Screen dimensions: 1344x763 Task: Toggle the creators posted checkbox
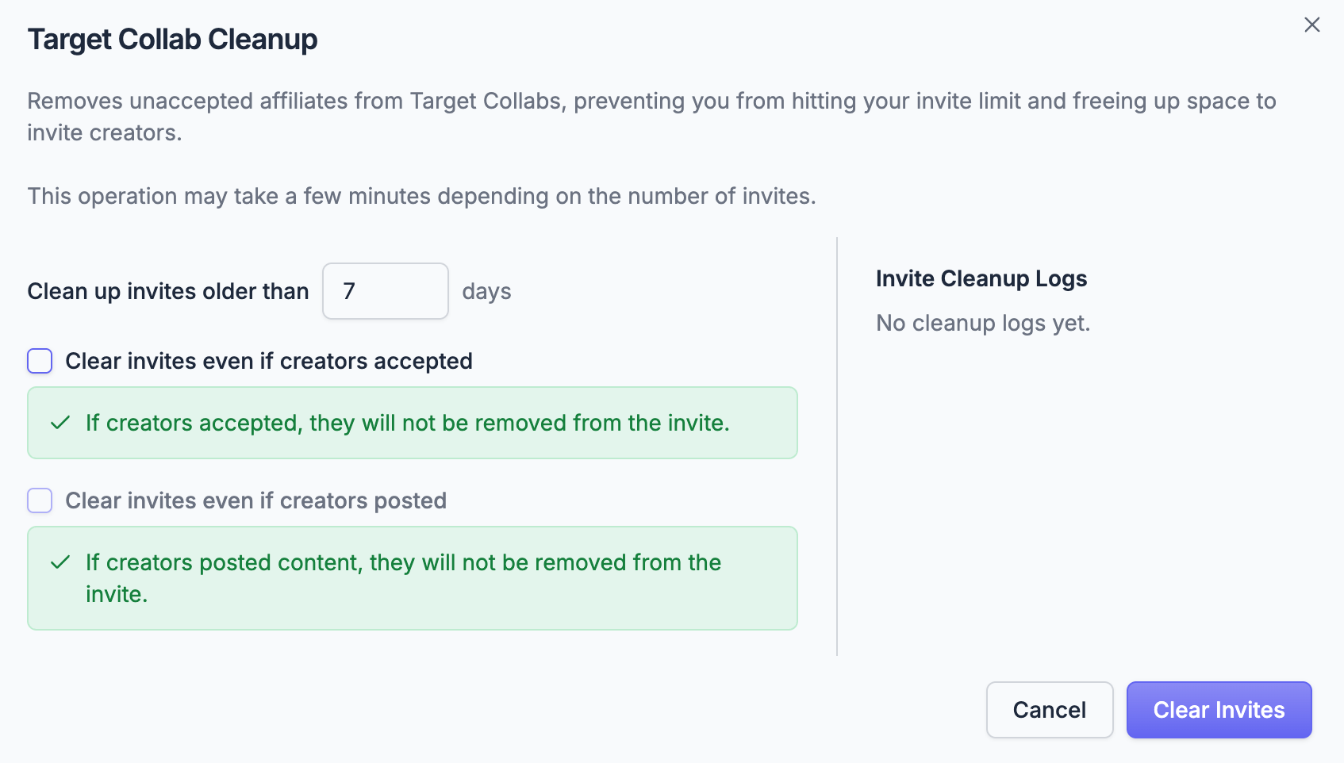tap(40, 500)
